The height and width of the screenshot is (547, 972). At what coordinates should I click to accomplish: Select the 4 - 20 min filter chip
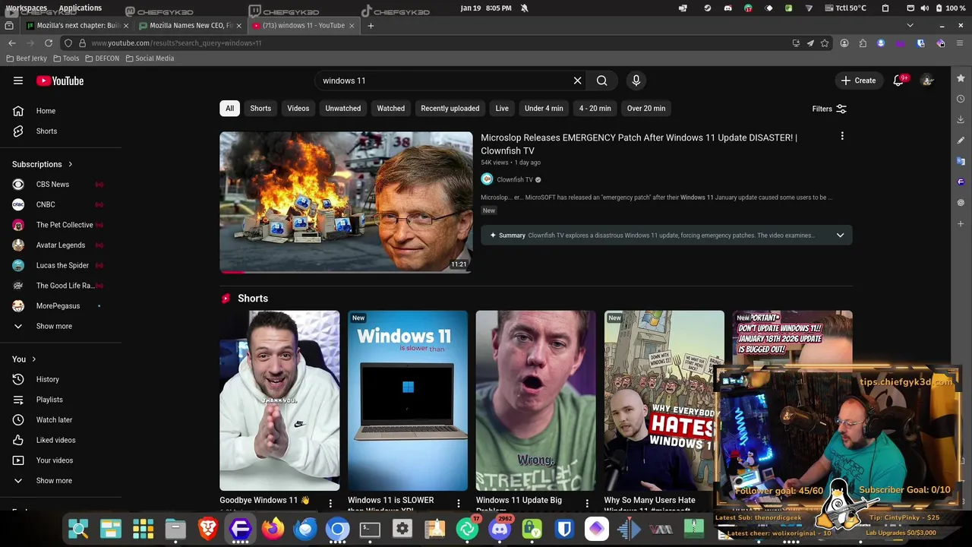[595, 109]
